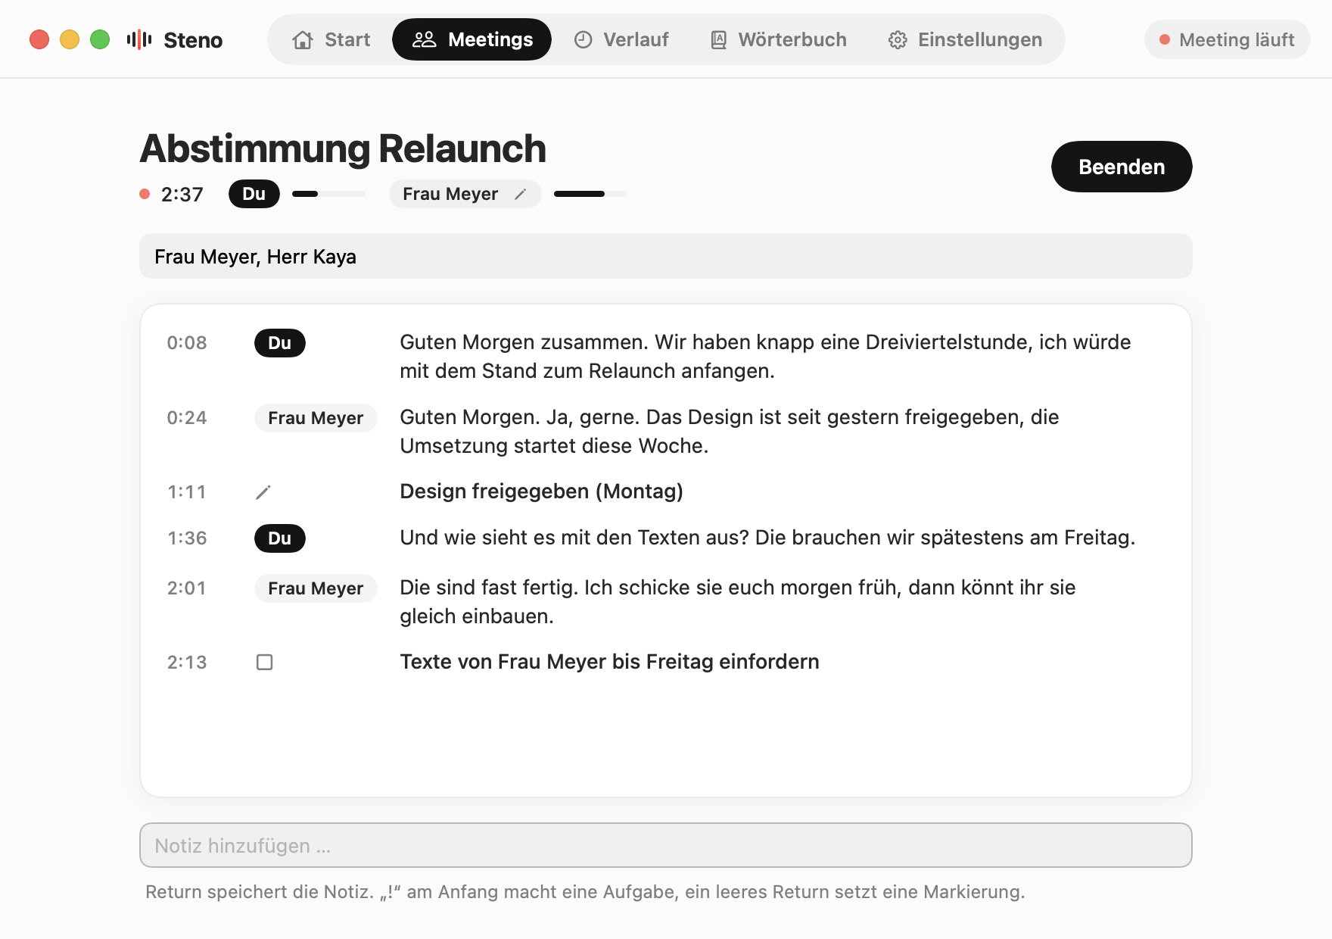Click the transcript line about Texten am Freitag
This screenshot has width=1332, height=939.
click(x=767, y=538)
